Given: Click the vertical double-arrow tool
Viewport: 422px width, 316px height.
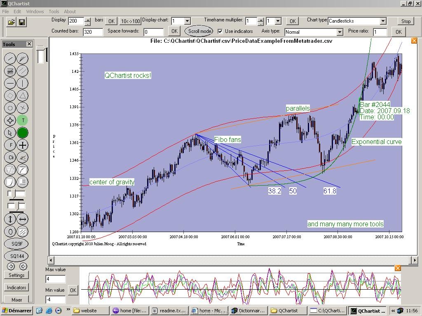Looking at the screenshot, I should (10, 219).
